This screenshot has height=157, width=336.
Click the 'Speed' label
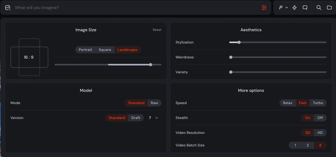click(181, 103)
